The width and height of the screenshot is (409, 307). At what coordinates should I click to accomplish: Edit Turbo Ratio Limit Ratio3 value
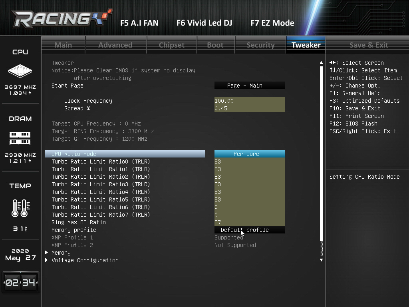click(x=249, y=184)
